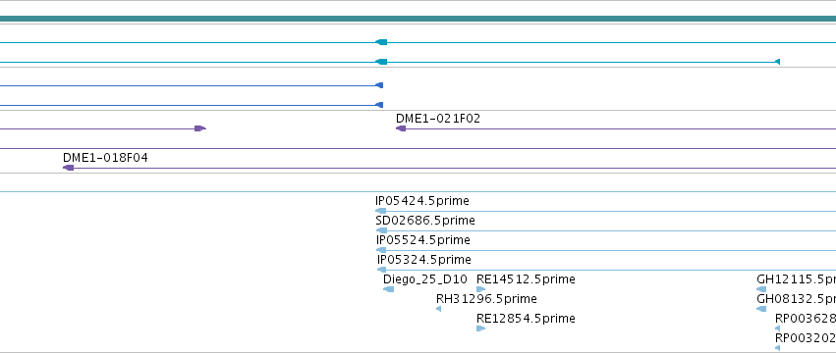
Task: Click the topmost teal transcript arrowhead
Action: (381, 42)
